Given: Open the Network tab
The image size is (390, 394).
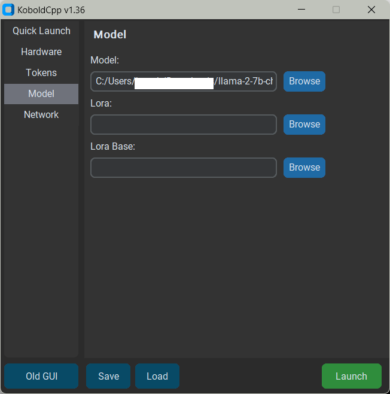Looking at the screenshot, I should coord(41,114).
